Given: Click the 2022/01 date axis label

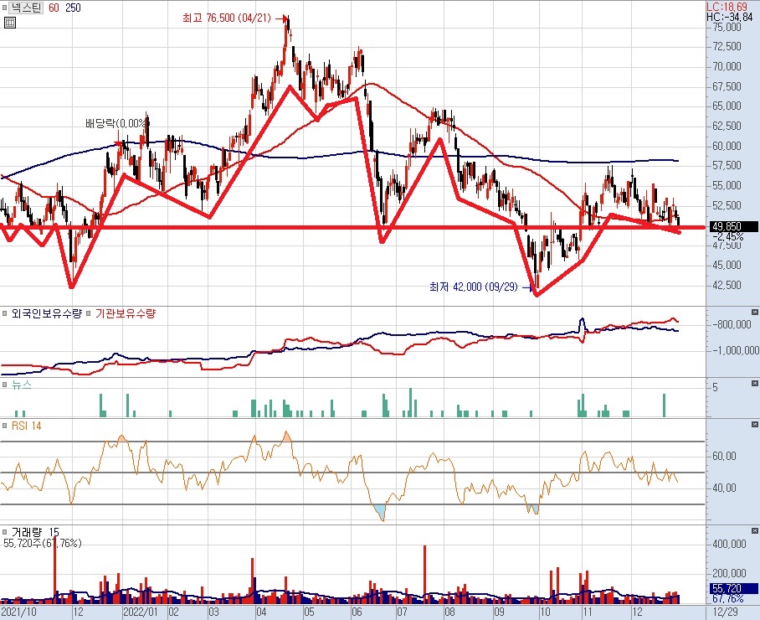Looking at the screenshot, I should (141, 612).
